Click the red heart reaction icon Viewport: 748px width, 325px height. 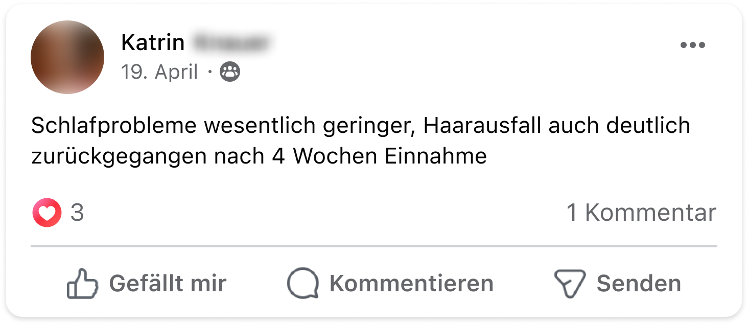(x=47, y=213)
